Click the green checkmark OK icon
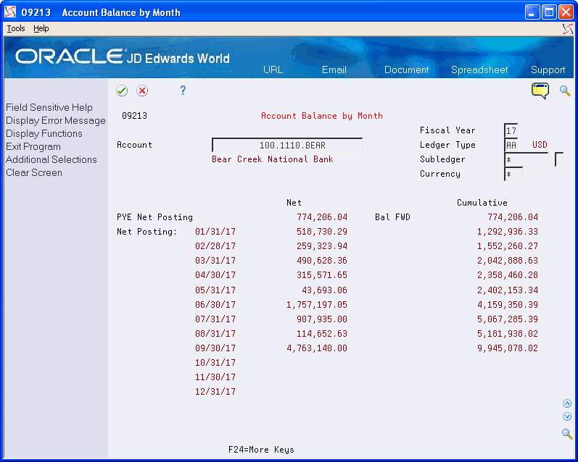The image size is (578, 462). pyautogui.click(x=122, y=91)
